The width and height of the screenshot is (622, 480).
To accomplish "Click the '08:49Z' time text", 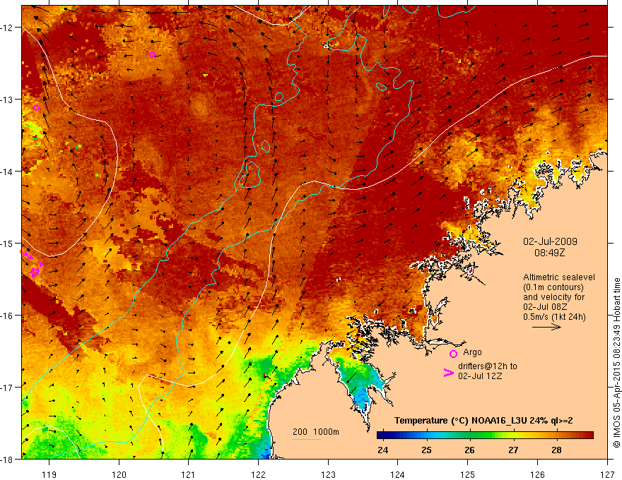I will click(550, 252).
